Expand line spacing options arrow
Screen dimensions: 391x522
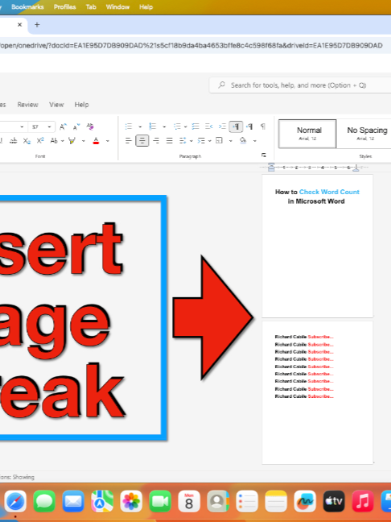[191, 141]
